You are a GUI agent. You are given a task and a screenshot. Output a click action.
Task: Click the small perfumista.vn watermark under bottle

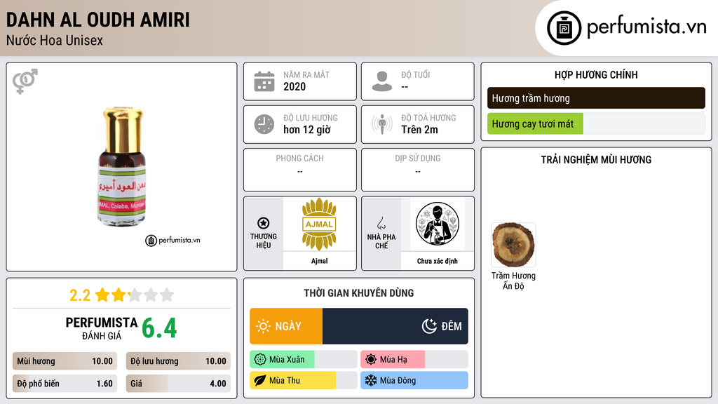[x=172, y=240]
